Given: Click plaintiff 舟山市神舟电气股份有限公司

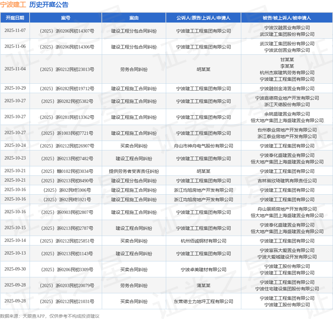Looking at the screenshot, I should [204, 146].
